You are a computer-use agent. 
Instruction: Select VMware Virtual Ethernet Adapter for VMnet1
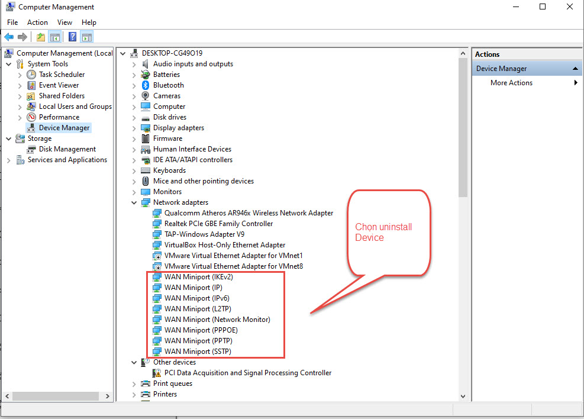[234, 256]
